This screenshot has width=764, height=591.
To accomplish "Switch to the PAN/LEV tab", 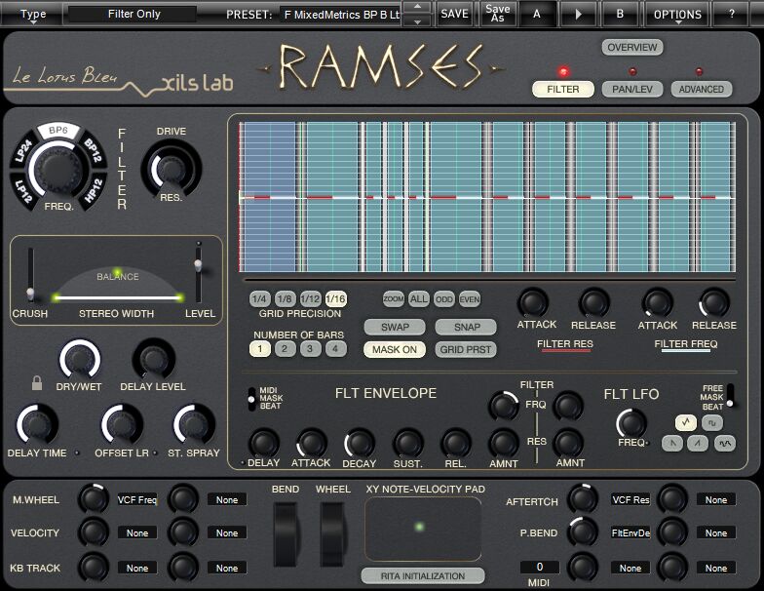I will (x=631, y=90).
